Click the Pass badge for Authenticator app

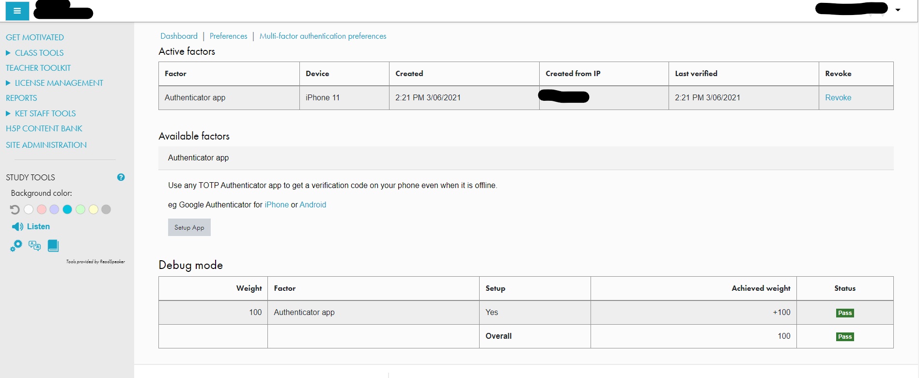point(845,313)
